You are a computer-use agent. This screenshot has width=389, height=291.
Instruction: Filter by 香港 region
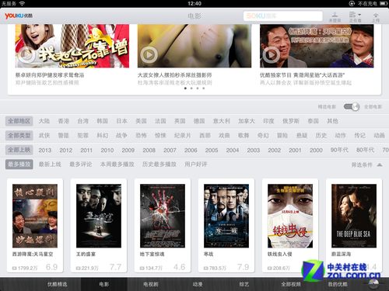pyautogui.click(x=64, y=121)
